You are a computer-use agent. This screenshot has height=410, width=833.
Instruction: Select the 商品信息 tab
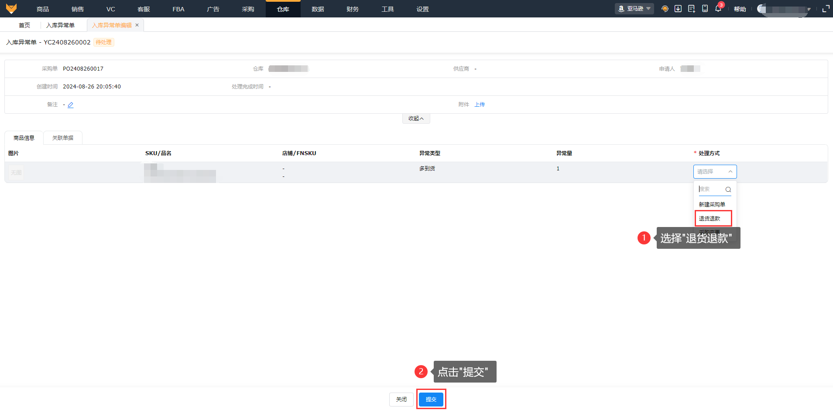[24, 138]
